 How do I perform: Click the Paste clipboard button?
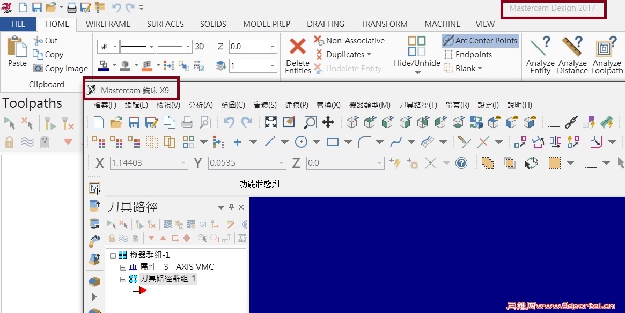17,51
